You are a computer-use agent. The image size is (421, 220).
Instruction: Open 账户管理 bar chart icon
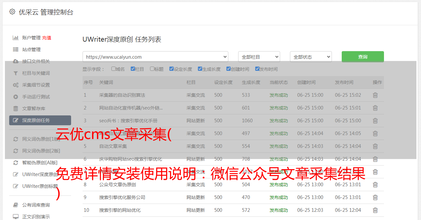click(15, 38)
